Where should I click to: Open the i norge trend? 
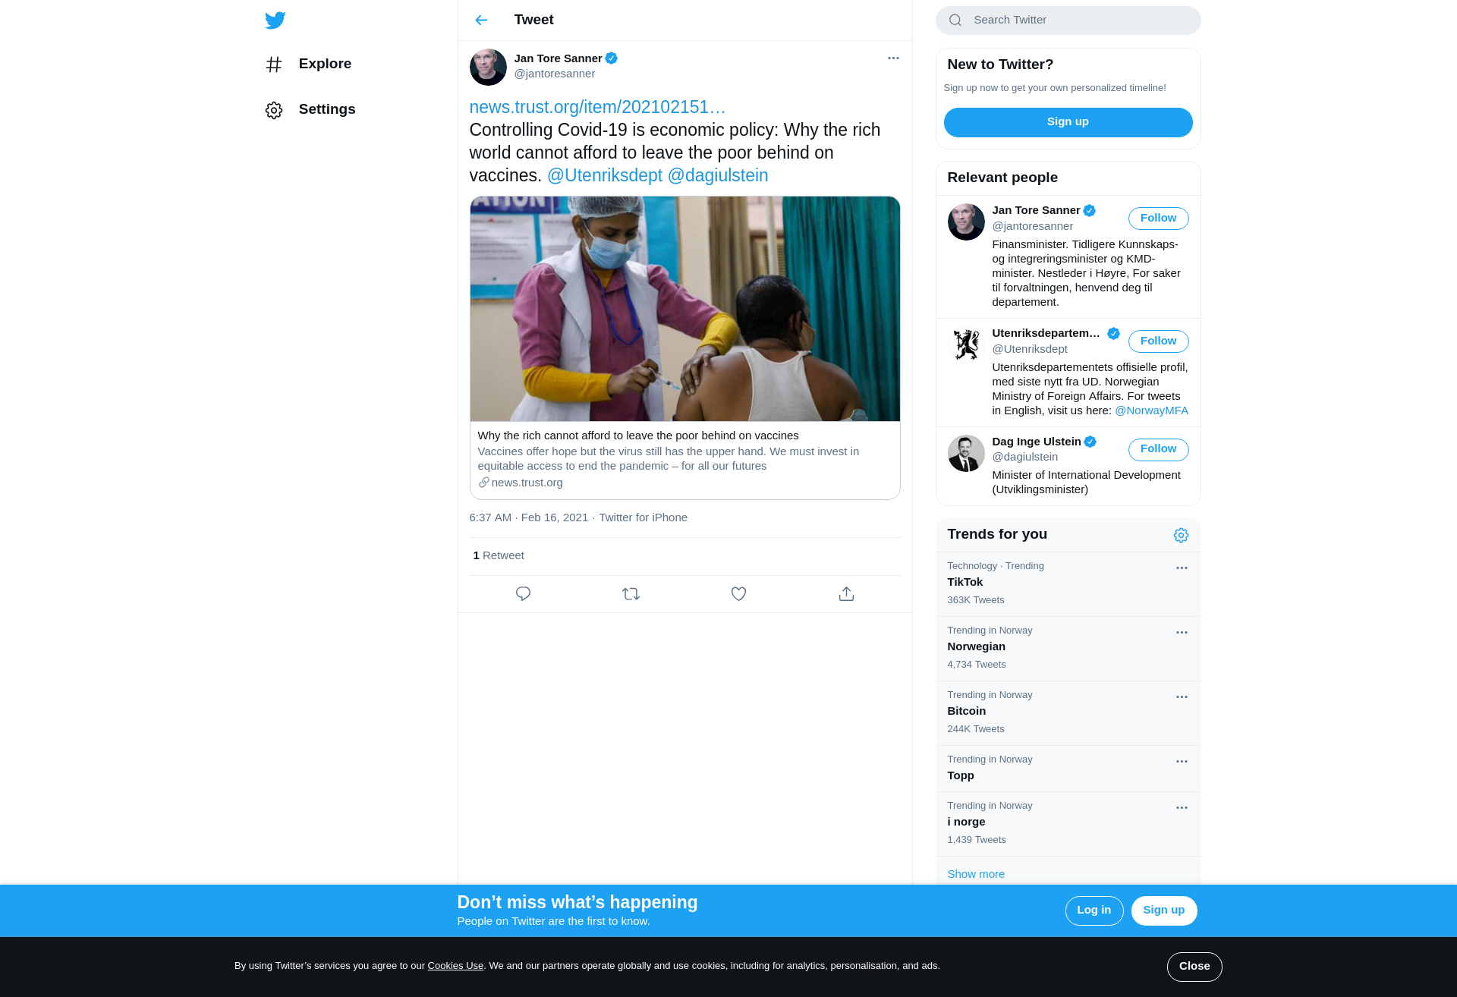point(1068,824)
